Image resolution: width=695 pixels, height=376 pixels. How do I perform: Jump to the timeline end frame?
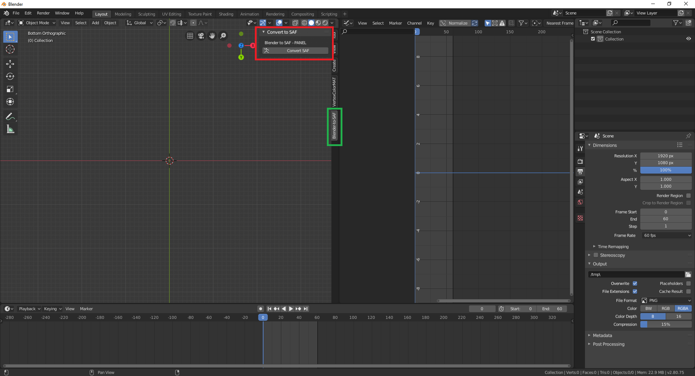[306, 309]
